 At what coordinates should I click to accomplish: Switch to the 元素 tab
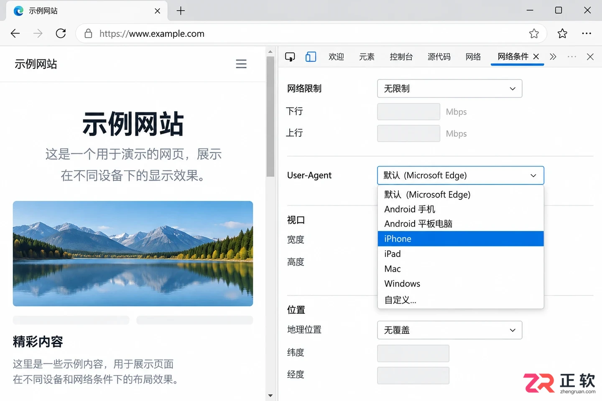tap(367, 57)
